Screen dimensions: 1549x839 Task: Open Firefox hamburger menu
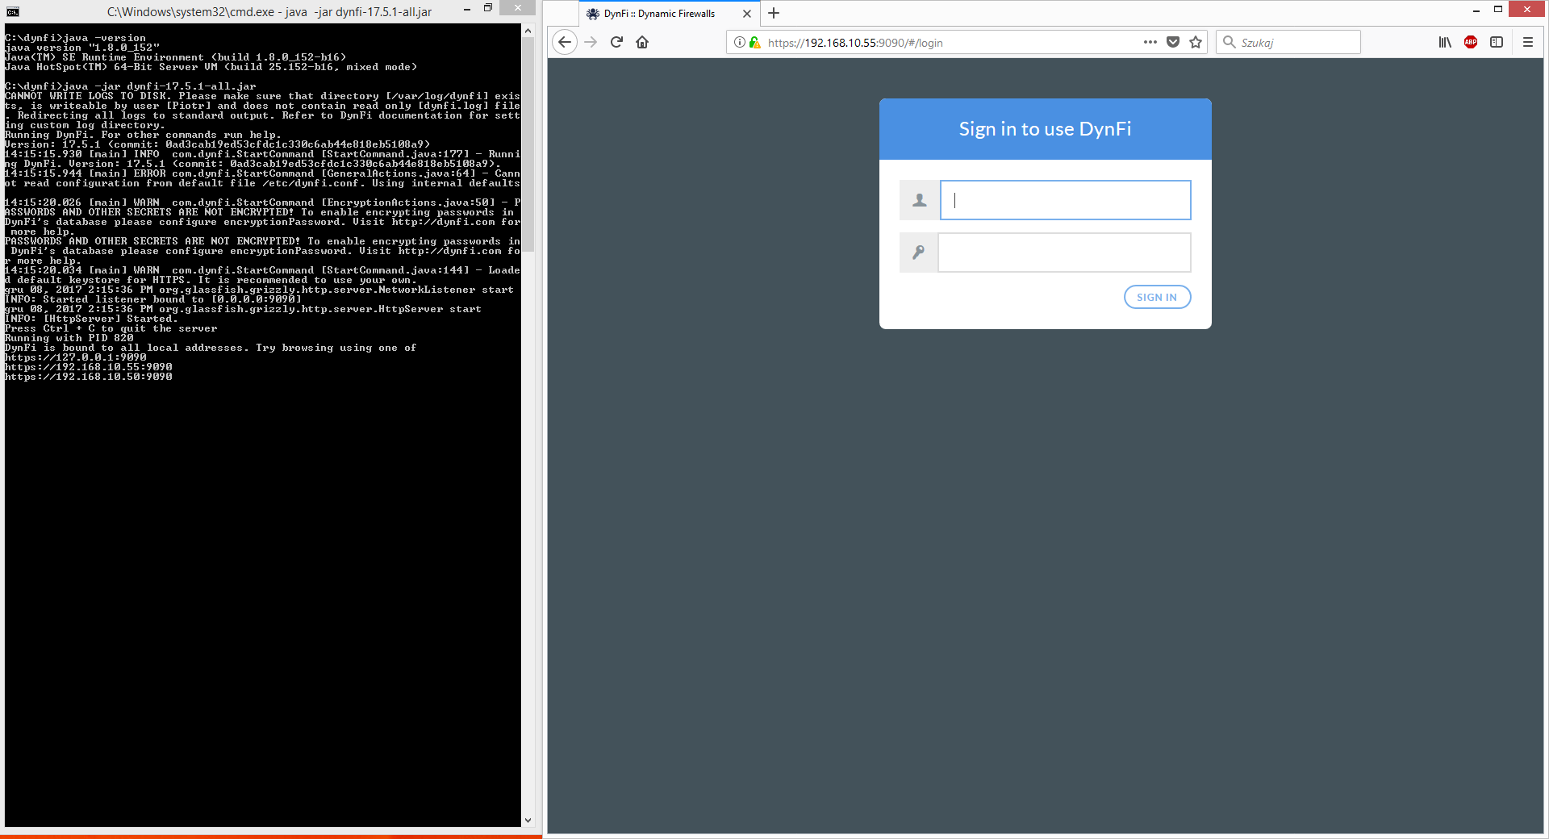[x=1527, y=42]
